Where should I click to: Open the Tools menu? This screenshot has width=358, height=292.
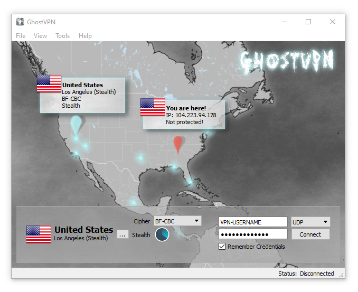point(62,36)
